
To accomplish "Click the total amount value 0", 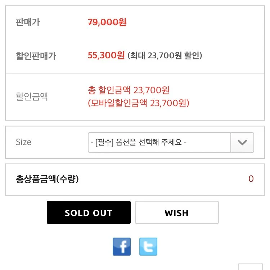I will click(x=251, y=179).
